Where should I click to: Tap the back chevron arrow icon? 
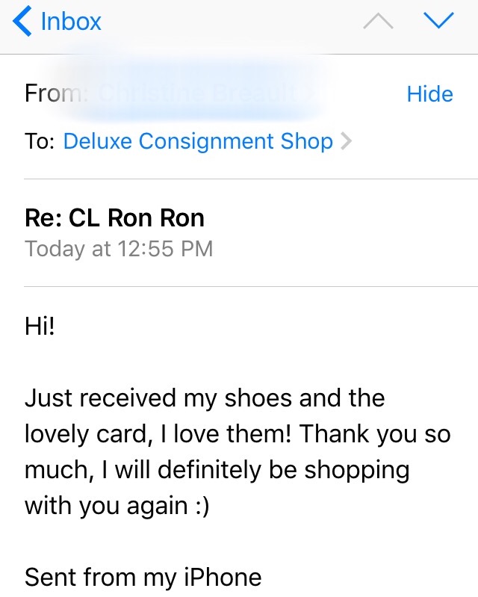pyautogui.click(x=22, y=22)
